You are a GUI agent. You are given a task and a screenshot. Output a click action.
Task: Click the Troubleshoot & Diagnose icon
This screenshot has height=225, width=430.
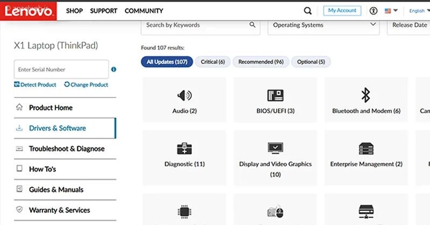(19, 148)
